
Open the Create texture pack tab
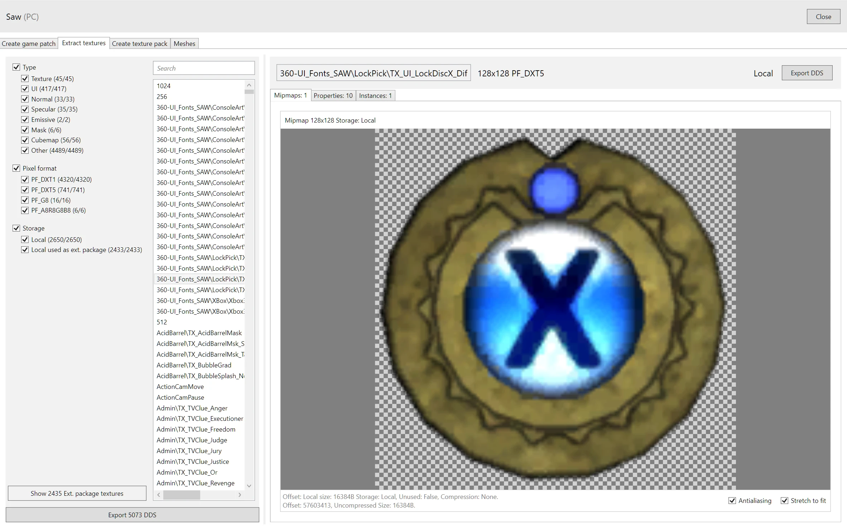(140, 44)
